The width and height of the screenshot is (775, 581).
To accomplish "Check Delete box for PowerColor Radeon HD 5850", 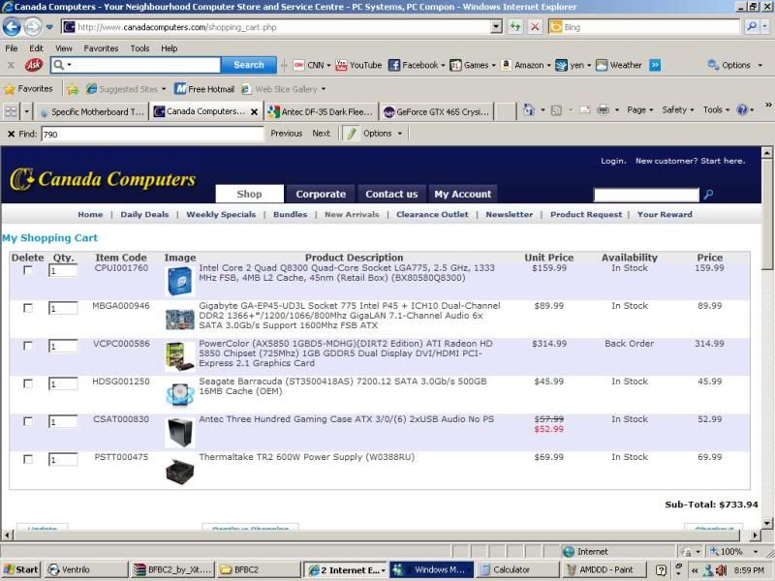I will 28,346.
